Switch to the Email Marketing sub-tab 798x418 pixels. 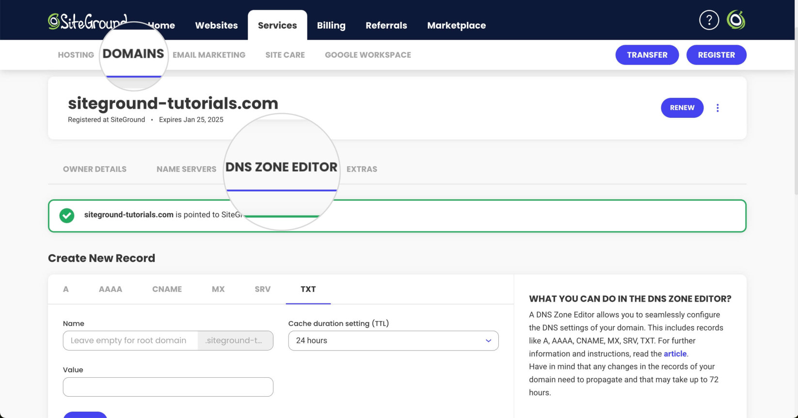coord(209,55)
